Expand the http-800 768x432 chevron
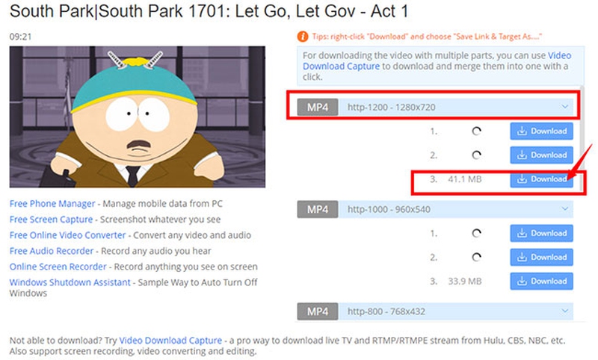 tap(565, 311)
